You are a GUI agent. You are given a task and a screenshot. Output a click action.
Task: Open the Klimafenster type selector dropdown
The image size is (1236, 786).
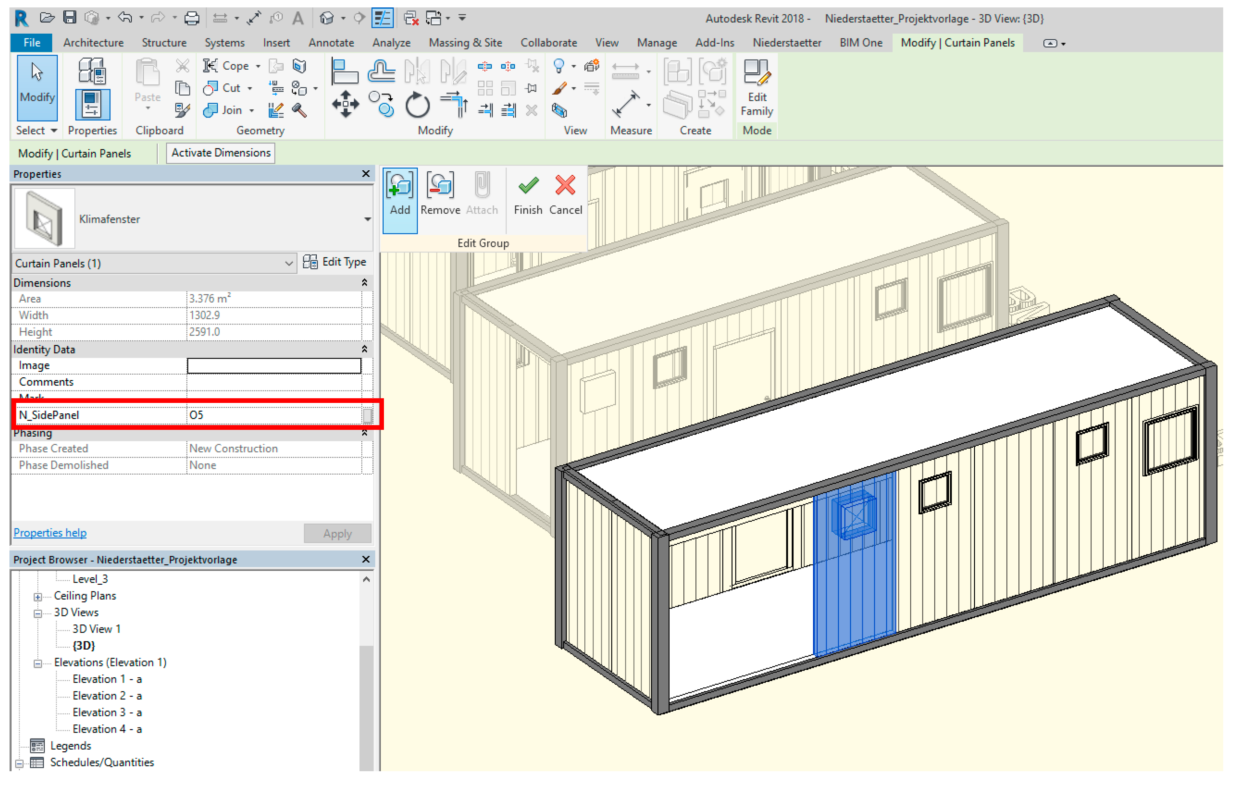[367, 219]
